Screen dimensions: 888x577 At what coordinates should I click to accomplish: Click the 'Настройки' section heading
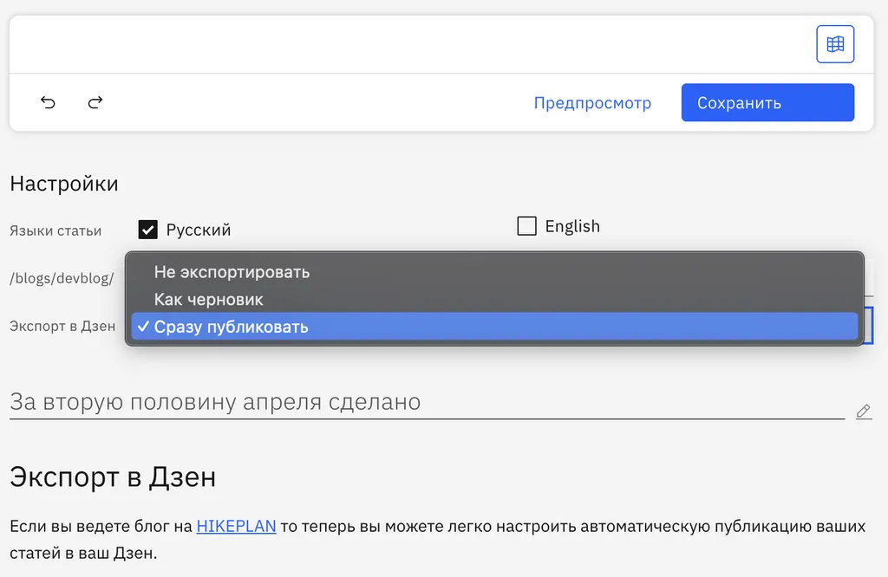point(64,184)
